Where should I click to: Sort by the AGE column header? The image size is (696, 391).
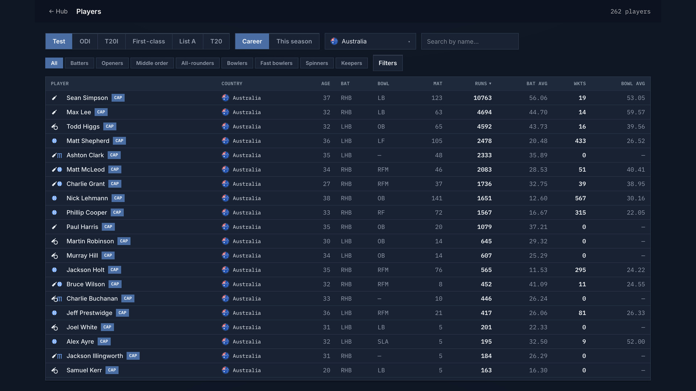pos(326,84)
